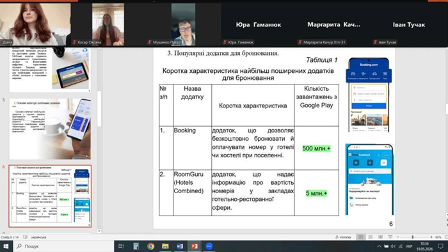This screenshot has height=252, width=448.
Task: Open the УКР input language selector
Action: (x=409, y=246)
